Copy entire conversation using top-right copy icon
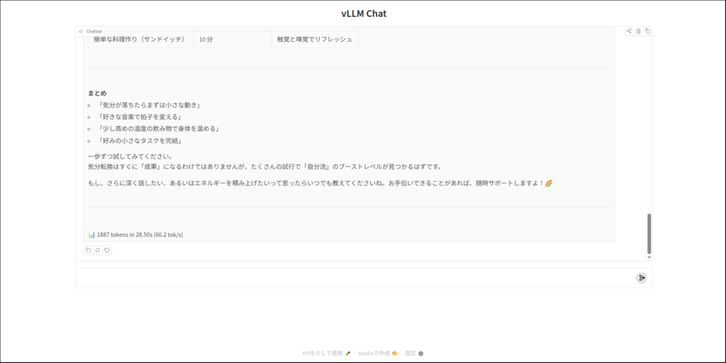 point(647,31)
